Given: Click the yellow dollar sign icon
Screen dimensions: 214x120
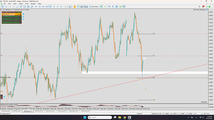Looking at the screenshot, I should (x=75, y=6).
